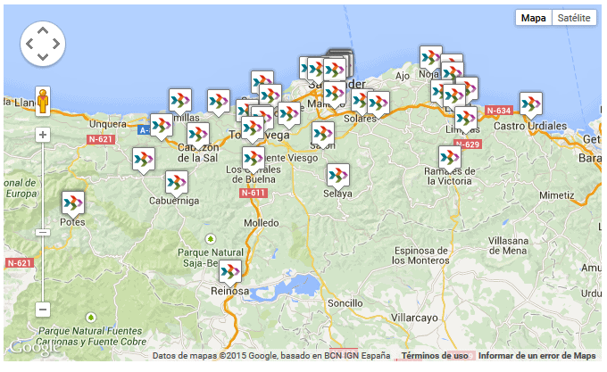This screenshot has height=372, width=607.
Task: Switch to Mapa view
Action: pos(533,18)
